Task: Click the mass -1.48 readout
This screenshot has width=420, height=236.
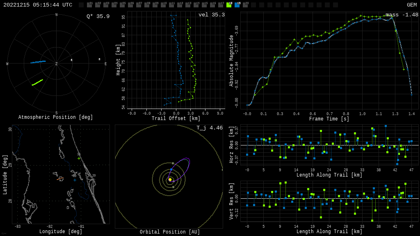Action: tap(402, 15)
